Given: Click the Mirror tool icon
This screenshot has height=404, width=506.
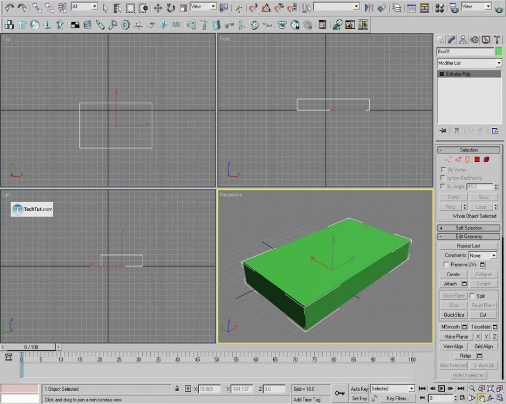Looking at the screenshot, I should (369, 8).
